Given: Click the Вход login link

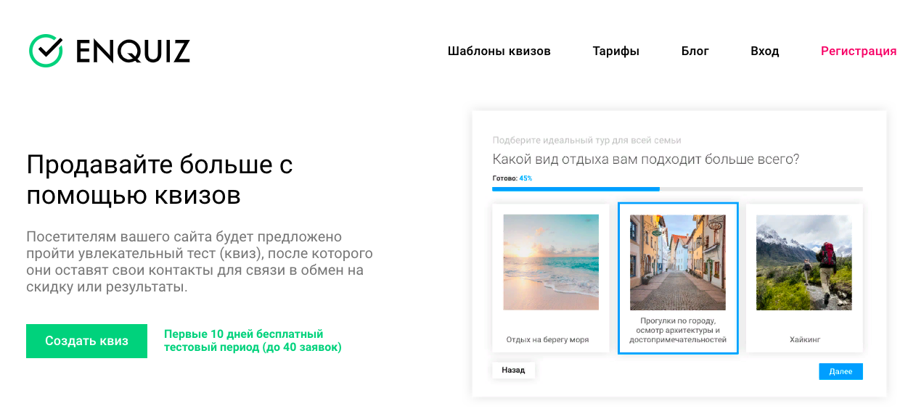Looking at the screenshot, I should tap(764, 51).
